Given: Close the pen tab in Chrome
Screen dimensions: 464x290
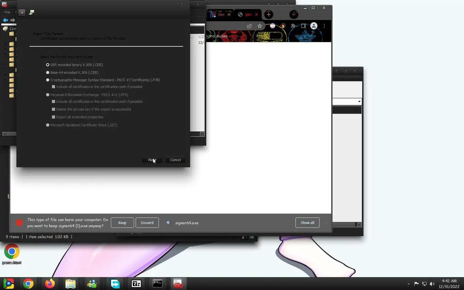Looking at the screenshot, I should pyautogui.click(x=256, y=15).
